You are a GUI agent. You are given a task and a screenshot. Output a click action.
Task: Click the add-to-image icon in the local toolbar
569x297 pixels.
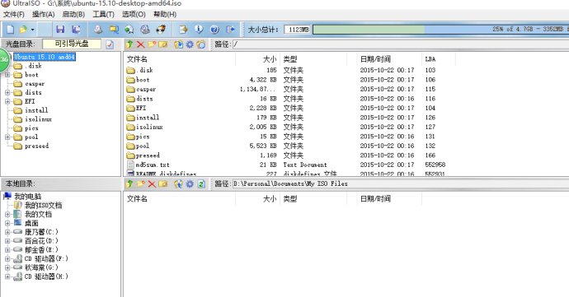pos(178,183)
